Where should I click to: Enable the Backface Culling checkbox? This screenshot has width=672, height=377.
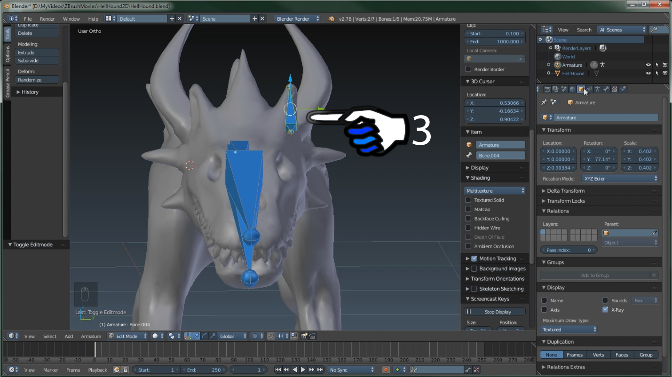468,219
